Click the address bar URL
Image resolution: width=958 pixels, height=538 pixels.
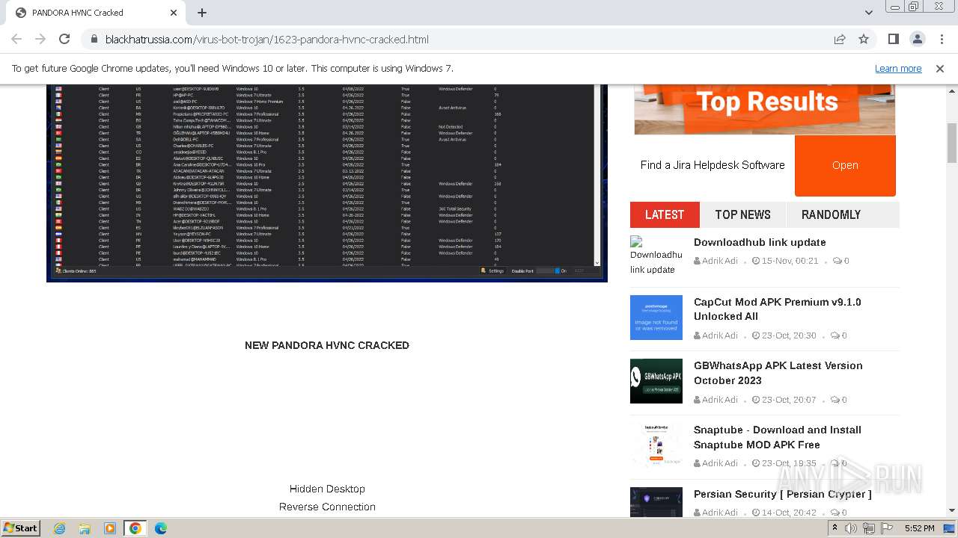(x=267, y=39)
